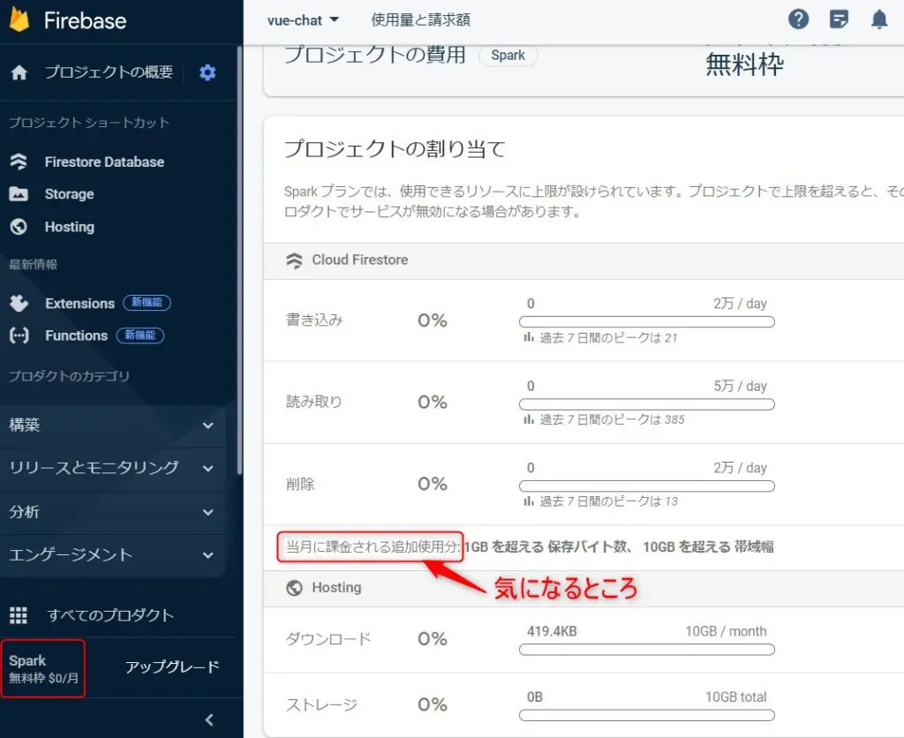Expand the エンゲージメント category
Screen dimensions: 904x738
click(x=113, y=555)
